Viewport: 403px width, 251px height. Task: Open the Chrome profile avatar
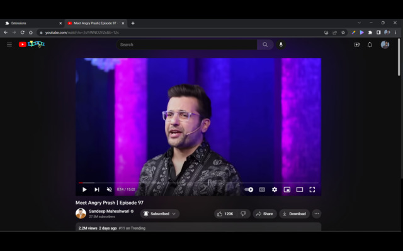point(387,33)
